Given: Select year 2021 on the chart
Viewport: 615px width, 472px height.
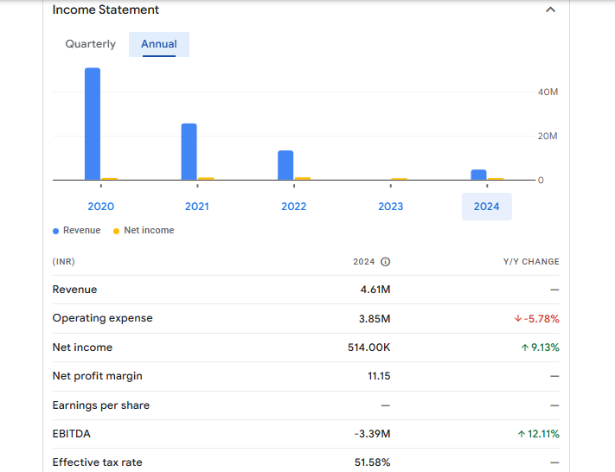Looking at the screenshot, I should (x=197, y=207).
